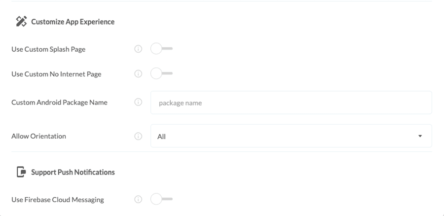
Task: Click the Use Custom Splash Page label
Action: [x=48, y=49]
